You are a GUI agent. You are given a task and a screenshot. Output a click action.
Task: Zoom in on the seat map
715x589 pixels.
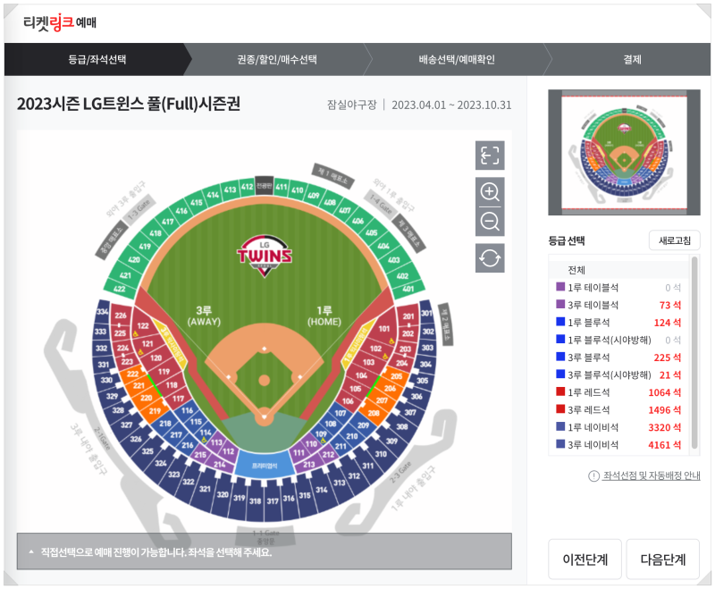(490, 192)
